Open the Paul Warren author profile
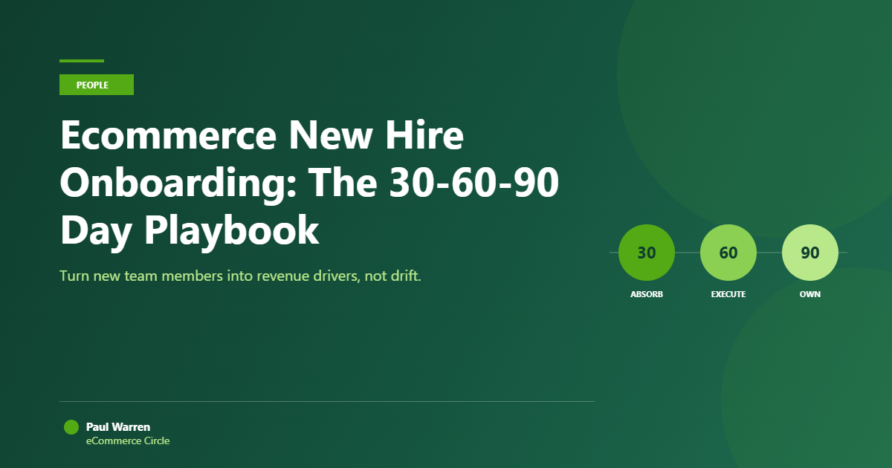The image size is (892, 468). click(117, 426)
